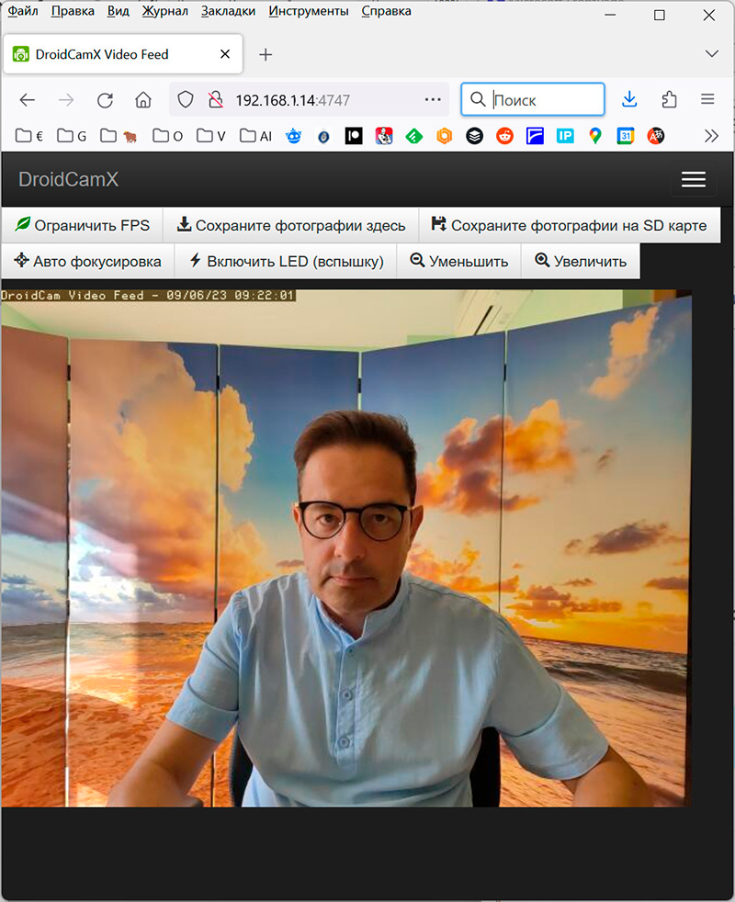Image resolution: width=735 pixels, height=902 pixels.
Task: Toggle the Ограничить FPS option
Action: click(x=82, y=225)
